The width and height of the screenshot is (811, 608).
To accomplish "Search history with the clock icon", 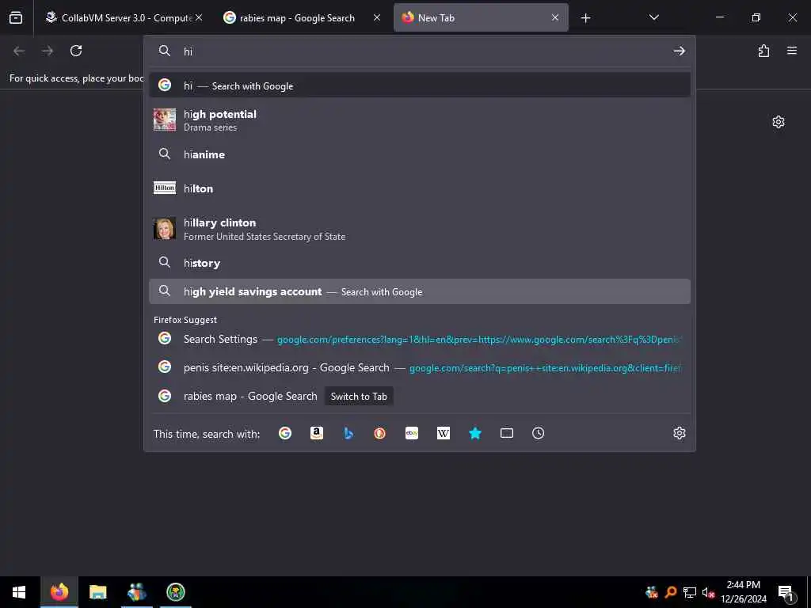I will pyautogui.click(x=539, y=433).
